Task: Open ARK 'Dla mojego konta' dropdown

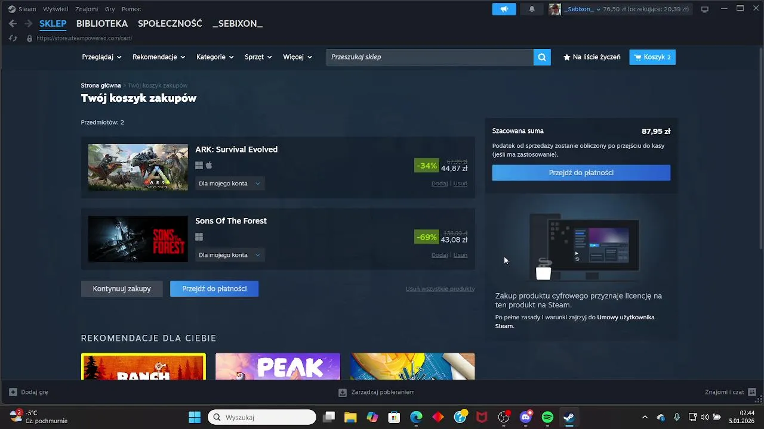Action: click(x=230, y=184)
